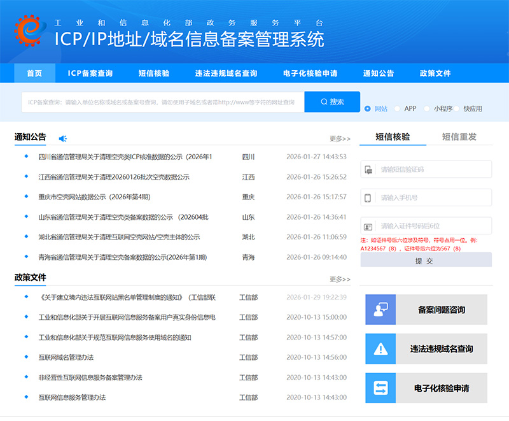Click the warning triangle icon for 违法违规域名查询

point(381,349)
